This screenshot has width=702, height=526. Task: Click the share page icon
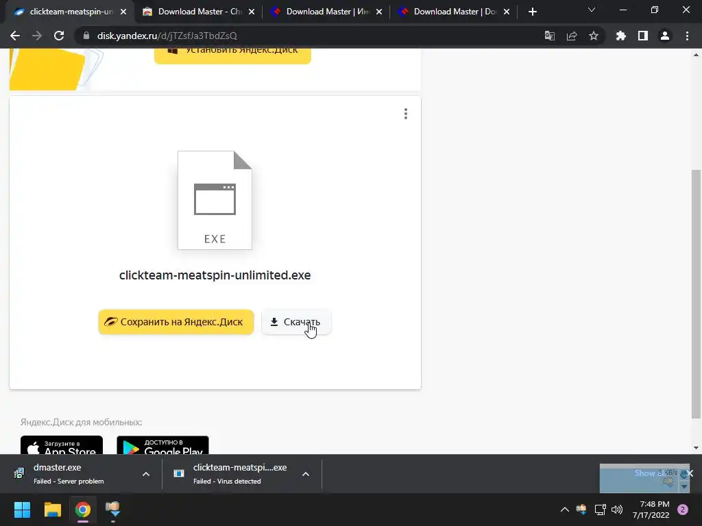[x=572, y=36]
